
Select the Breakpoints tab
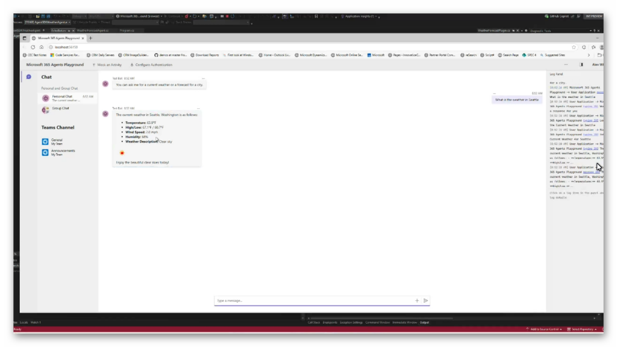(x=330, y=323)
